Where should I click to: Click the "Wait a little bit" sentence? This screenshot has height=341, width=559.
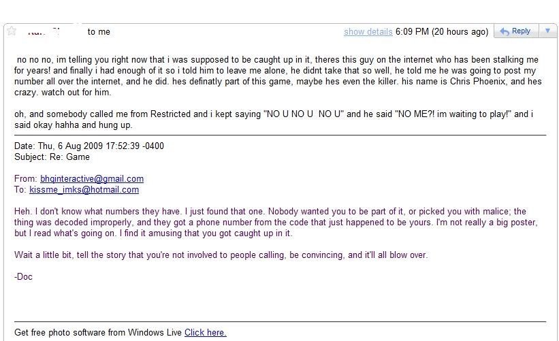tap(221, 255)
